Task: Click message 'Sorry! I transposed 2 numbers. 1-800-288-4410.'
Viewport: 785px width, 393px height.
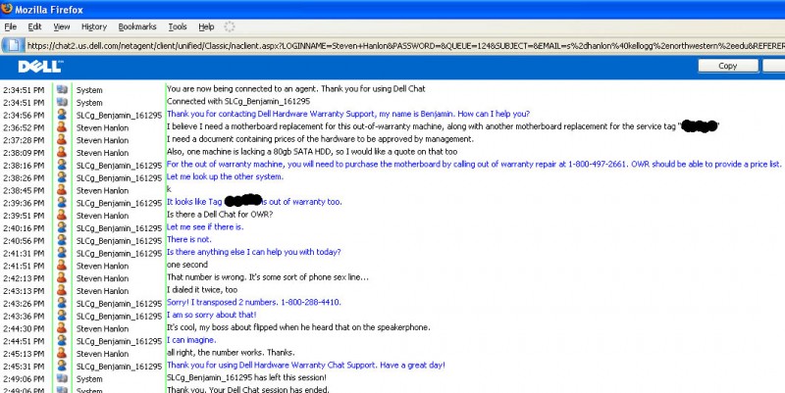Action: click(x=254, y=303)
